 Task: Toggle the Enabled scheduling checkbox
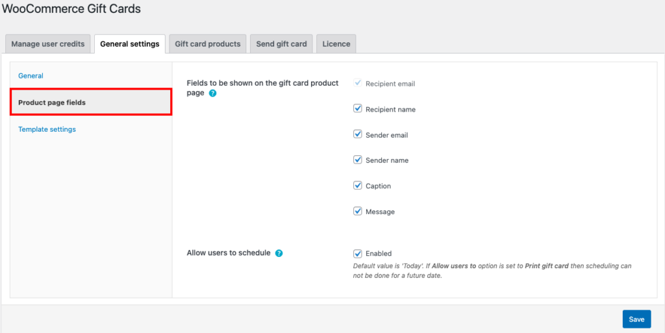[x=357, y=253]
